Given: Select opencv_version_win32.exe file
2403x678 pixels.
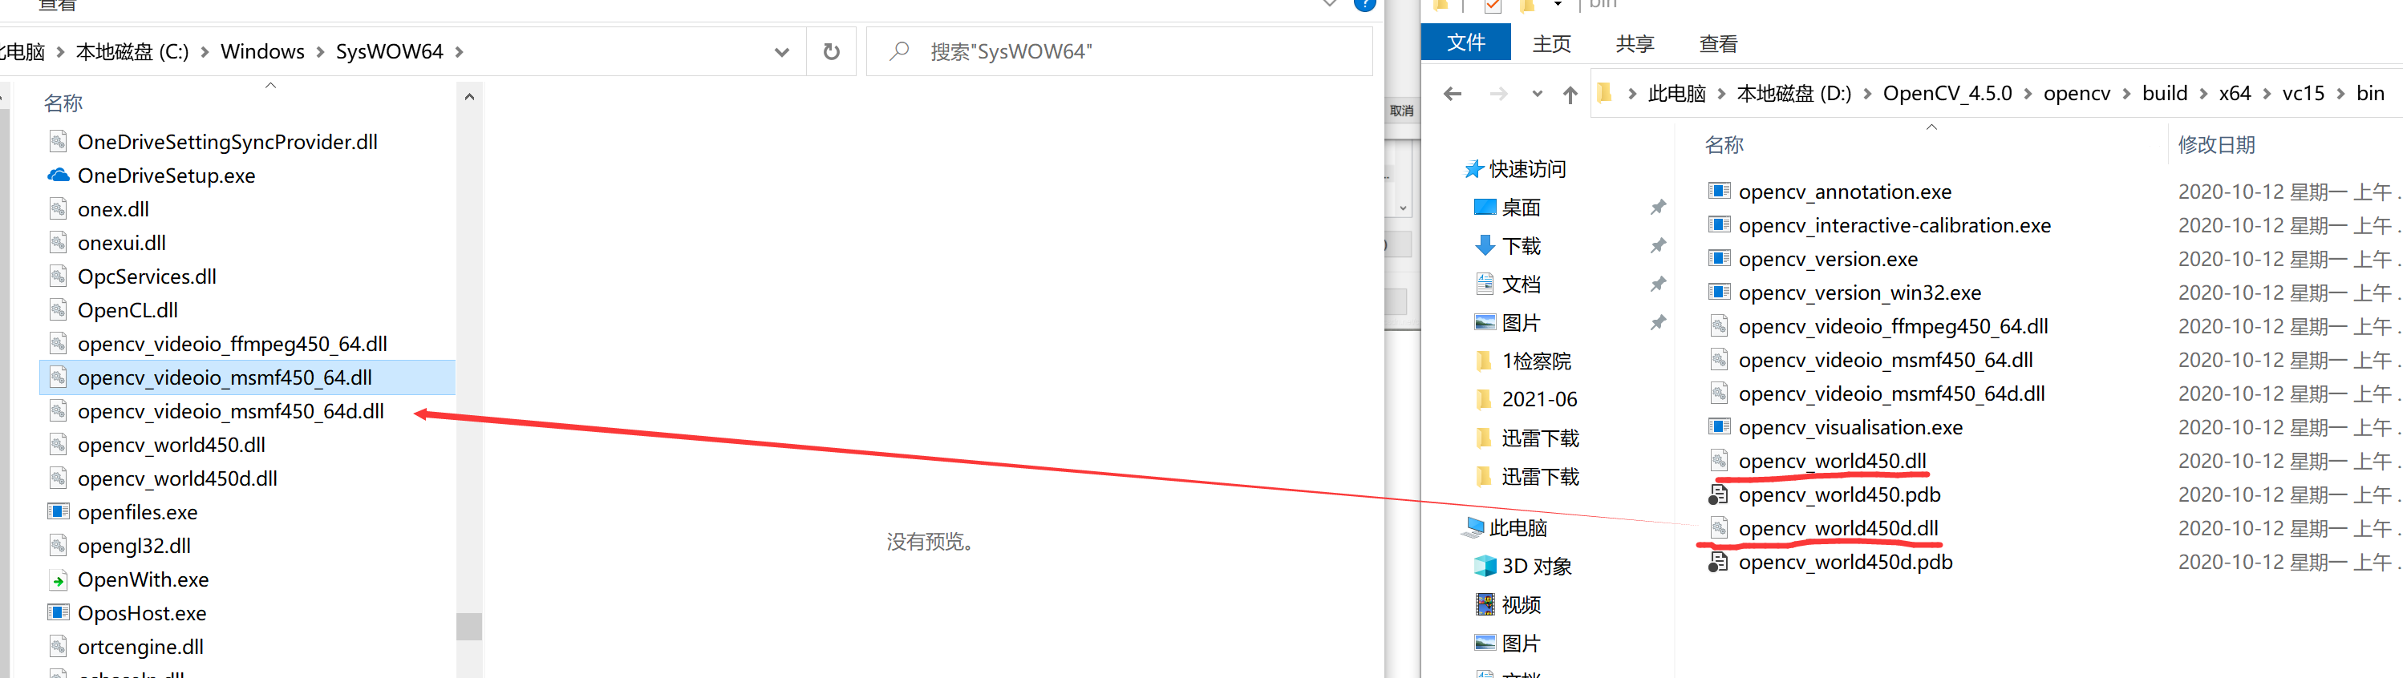Looking at the screenshot, I should [x=1859, y=292].
